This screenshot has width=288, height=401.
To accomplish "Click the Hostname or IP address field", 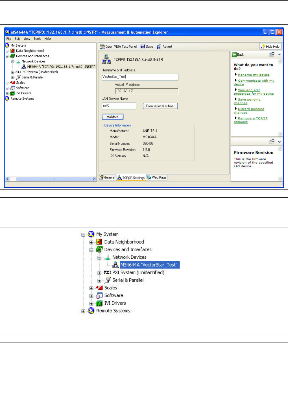I will 140,77.
